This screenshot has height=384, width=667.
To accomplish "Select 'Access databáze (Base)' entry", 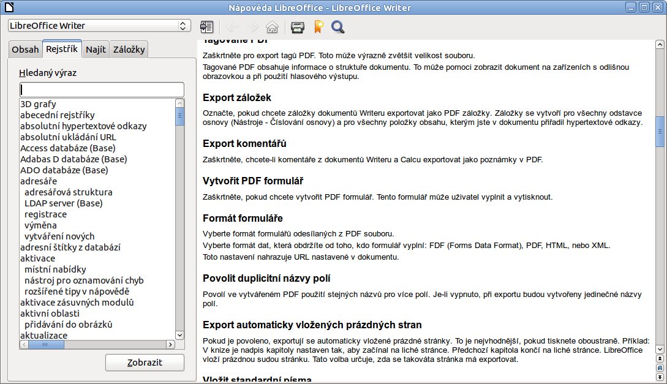I will pos(67,148).
